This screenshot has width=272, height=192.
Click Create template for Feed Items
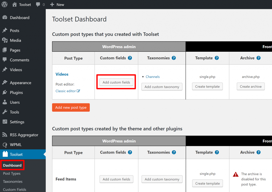pos(207,184)
